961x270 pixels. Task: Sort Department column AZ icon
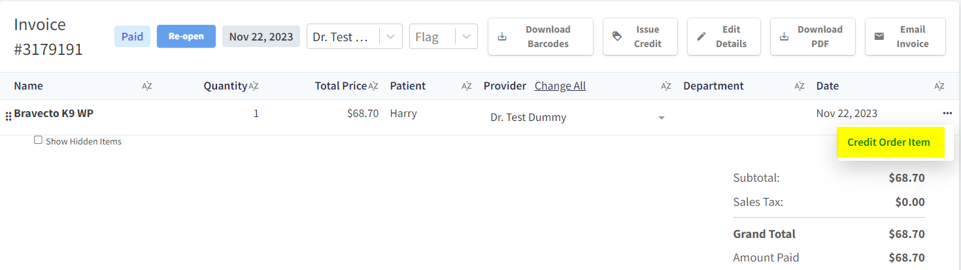pos(799,86)
